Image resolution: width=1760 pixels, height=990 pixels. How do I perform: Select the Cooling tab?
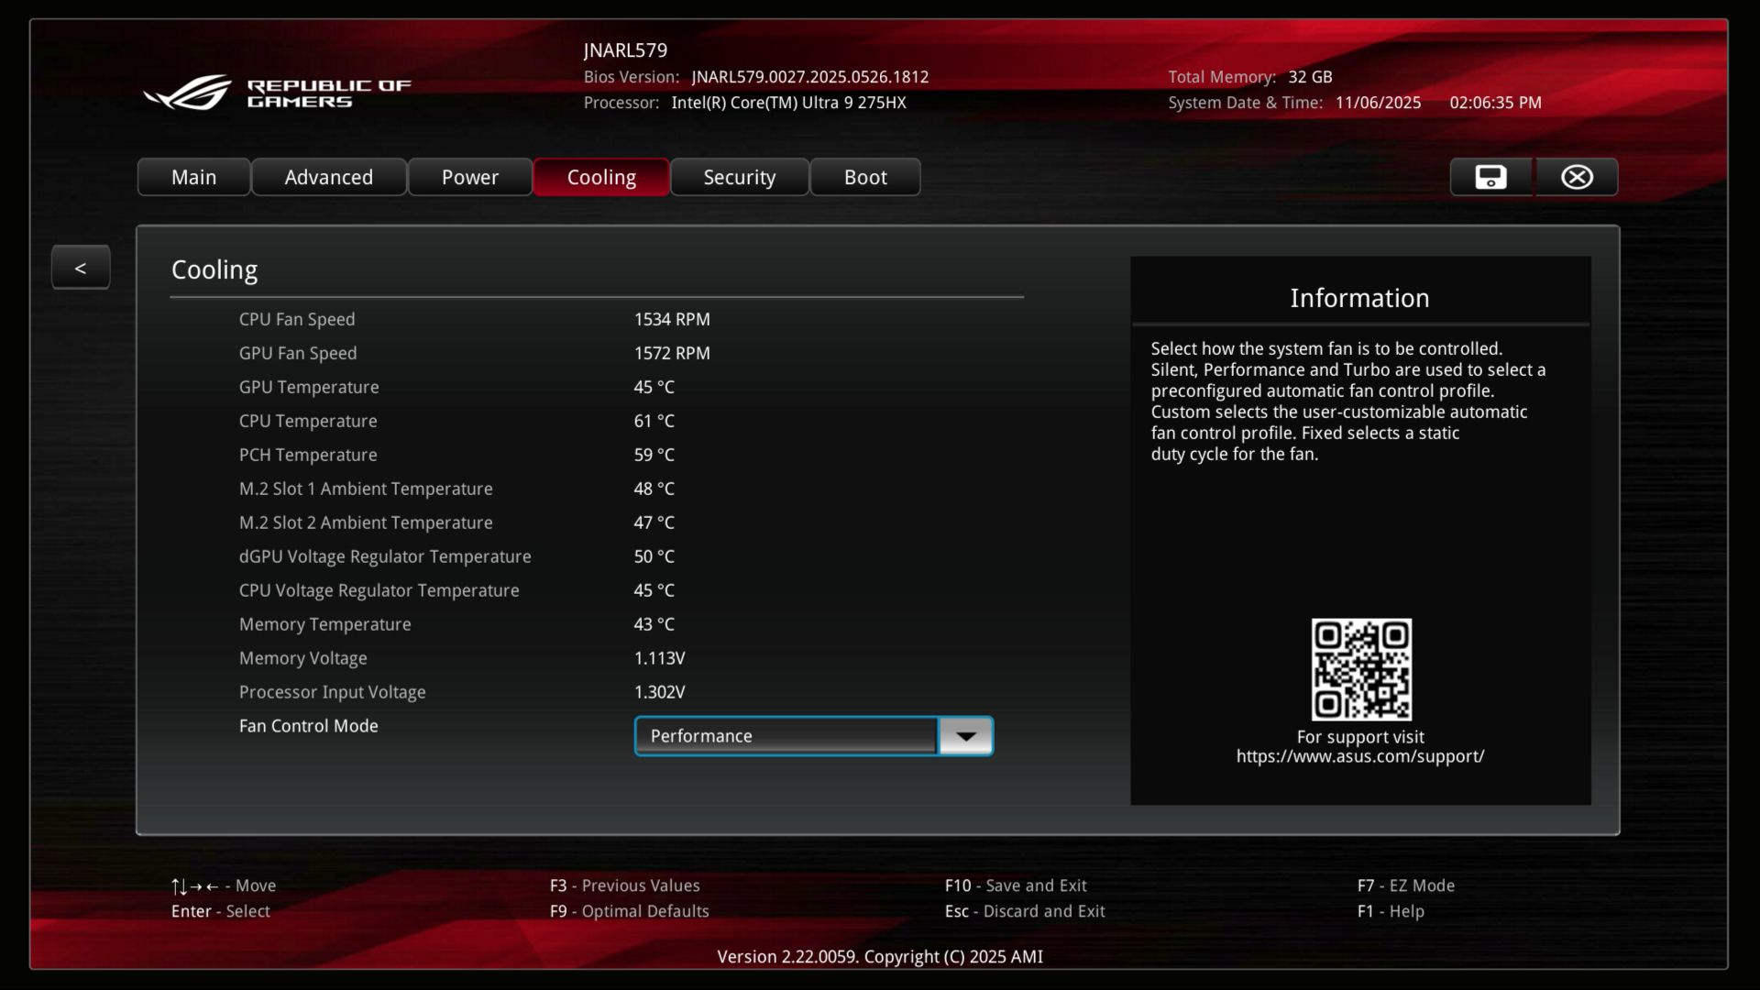point(600,177)
